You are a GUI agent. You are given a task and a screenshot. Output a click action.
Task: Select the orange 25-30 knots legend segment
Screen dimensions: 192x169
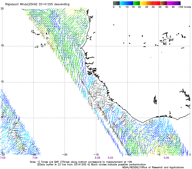click(x=150, y=3)
